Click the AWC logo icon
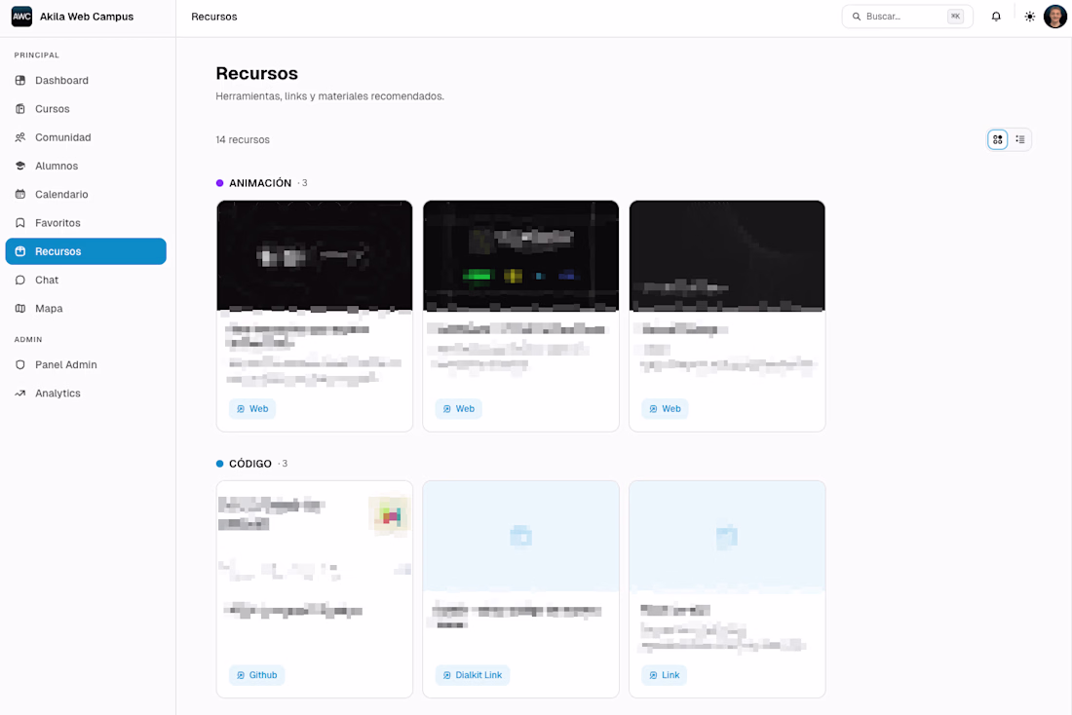This screenshot has width=1072, height=715. pyautogui.click(x=21, y=17)
